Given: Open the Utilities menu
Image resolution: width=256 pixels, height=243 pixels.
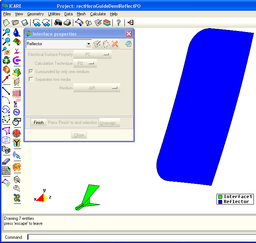Looking at the screenshot, I should click(x=54, y=14).
